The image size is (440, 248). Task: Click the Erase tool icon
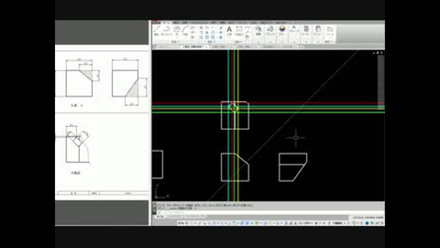220,28
